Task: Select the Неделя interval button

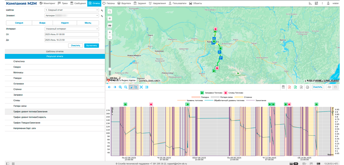Action: click(x=65, y=23)
